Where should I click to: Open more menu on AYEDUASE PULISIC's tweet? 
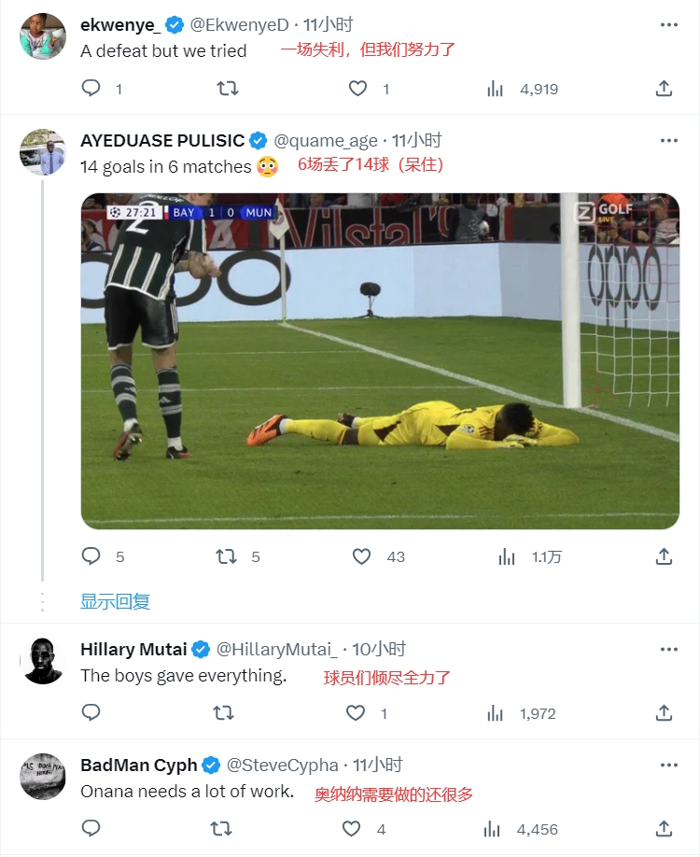pyautogui.click(x=668, y=140)
